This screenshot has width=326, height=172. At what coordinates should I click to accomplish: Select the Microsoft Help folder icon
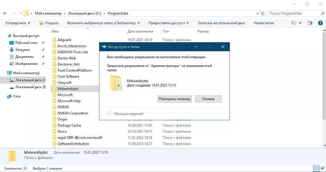pos(54,101)
